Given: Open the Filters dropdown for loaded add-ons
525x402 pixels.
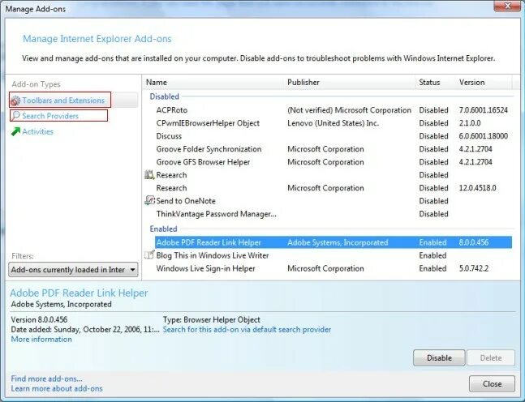Looking at the screenshot, I should pos(73,270).
